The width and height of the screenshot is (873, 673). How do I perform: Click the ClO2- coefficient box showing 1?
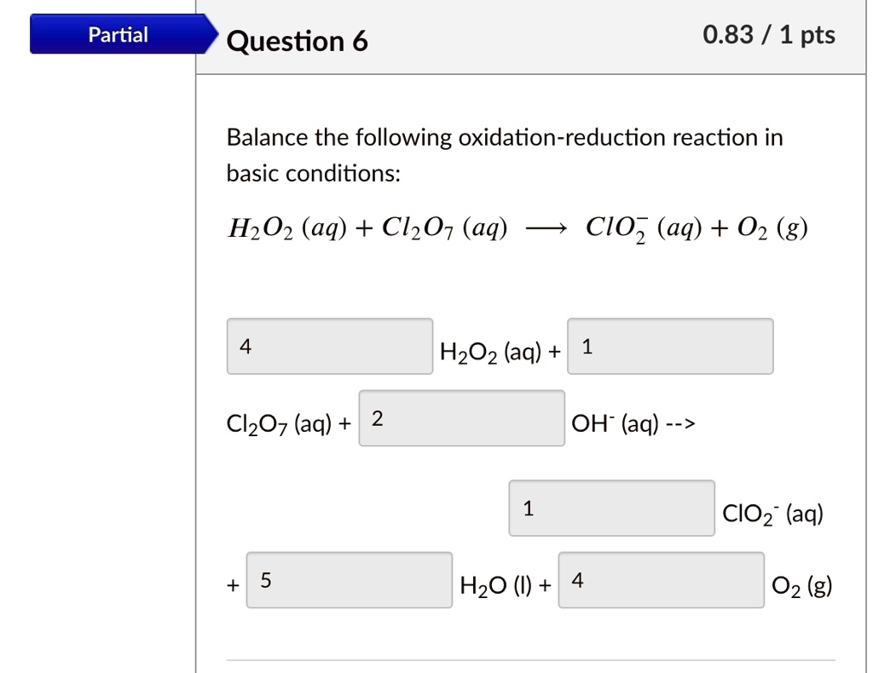611,508
